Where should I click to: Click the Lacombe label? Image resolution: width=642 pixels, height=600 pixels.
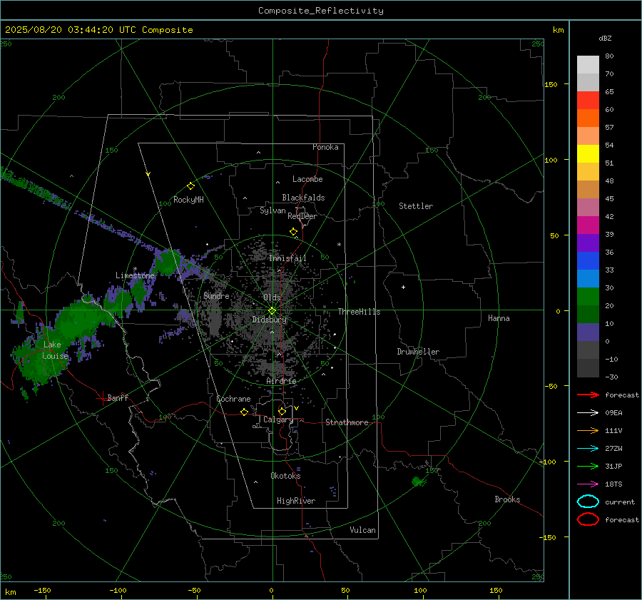click(x=307, y=179)
